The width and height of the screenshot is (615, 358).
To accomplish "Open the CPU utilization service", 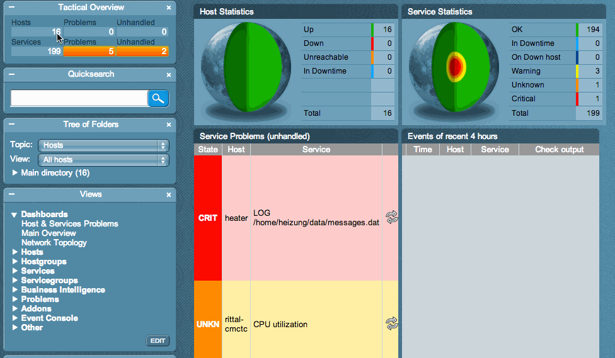I will coord(280,324).
